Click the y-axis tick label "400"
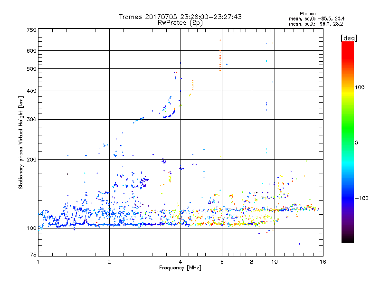 [31, 91]
